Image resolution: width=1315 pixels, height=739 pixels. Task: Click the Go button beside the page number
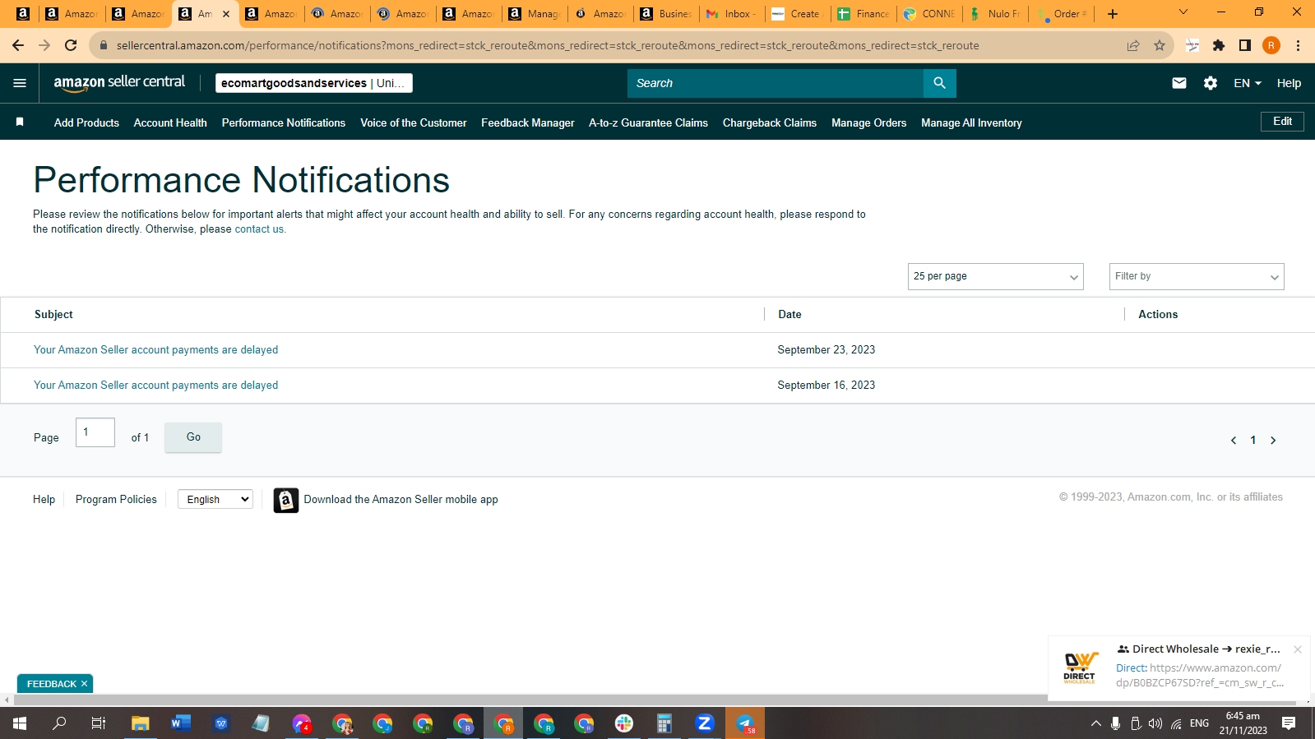[x=193, y=437]
